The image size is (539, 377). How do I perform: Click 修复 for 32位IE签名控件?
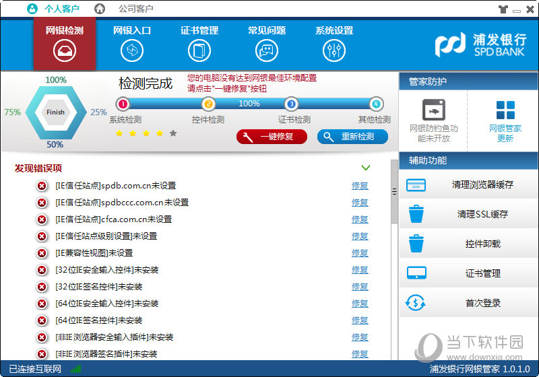coord(360,287)
